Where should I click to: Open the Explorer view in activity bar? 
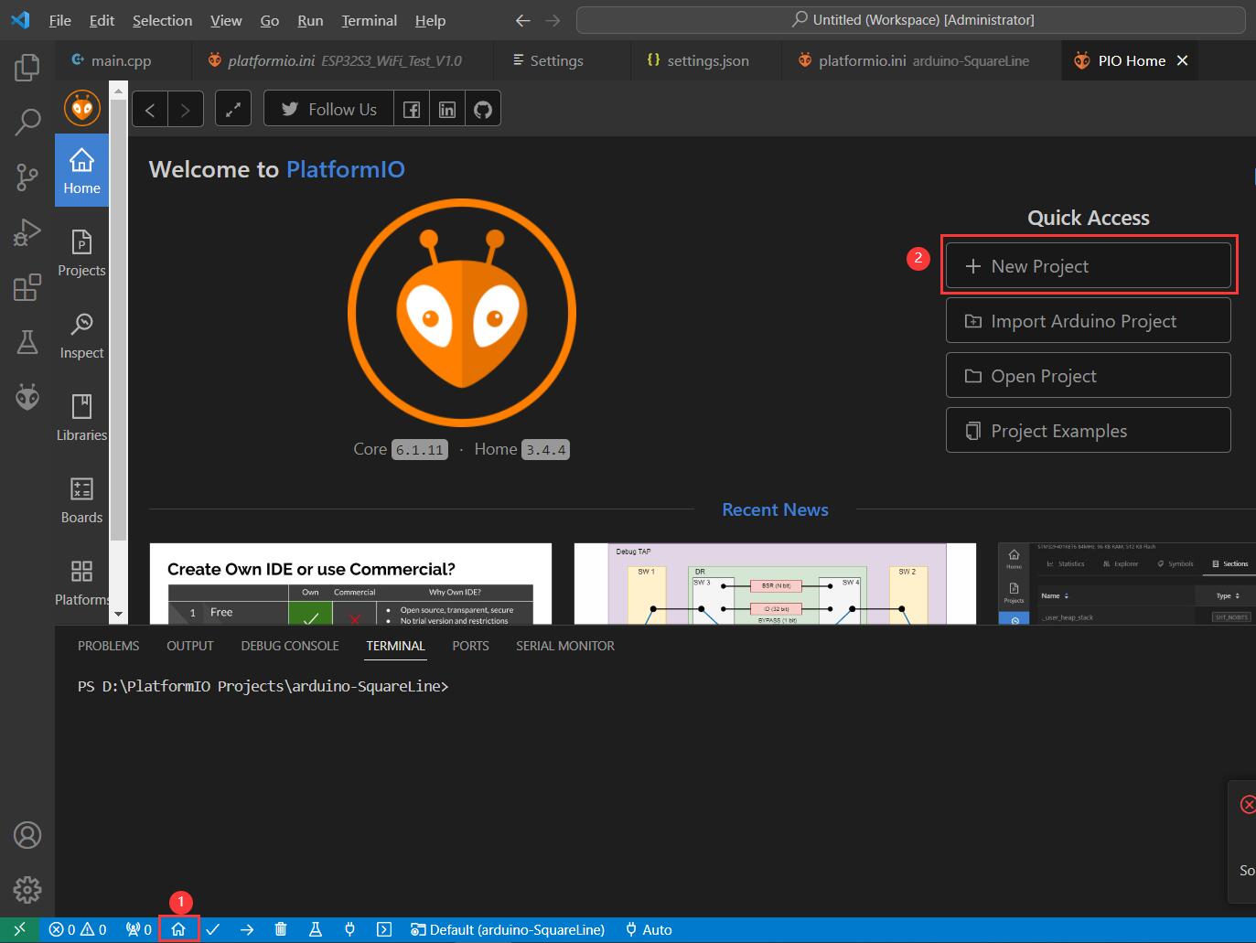(27, 67)
